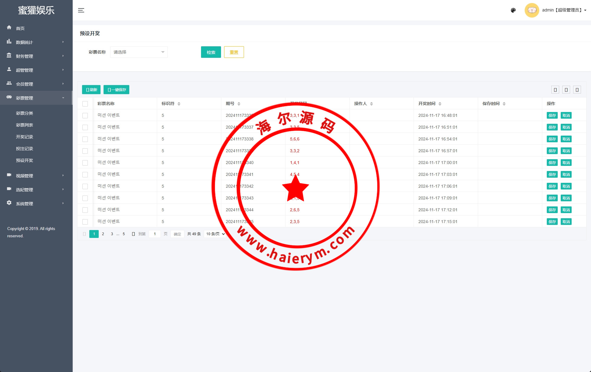Click the bank icon for 财务管理

coord(9,55)
